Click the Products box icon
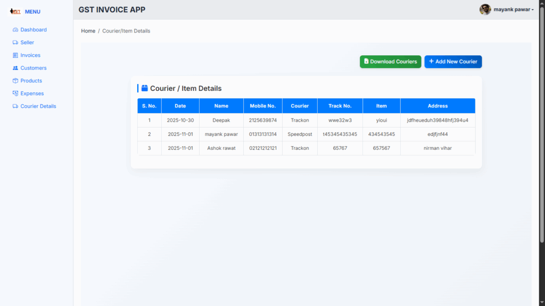 tap(15, 81)
